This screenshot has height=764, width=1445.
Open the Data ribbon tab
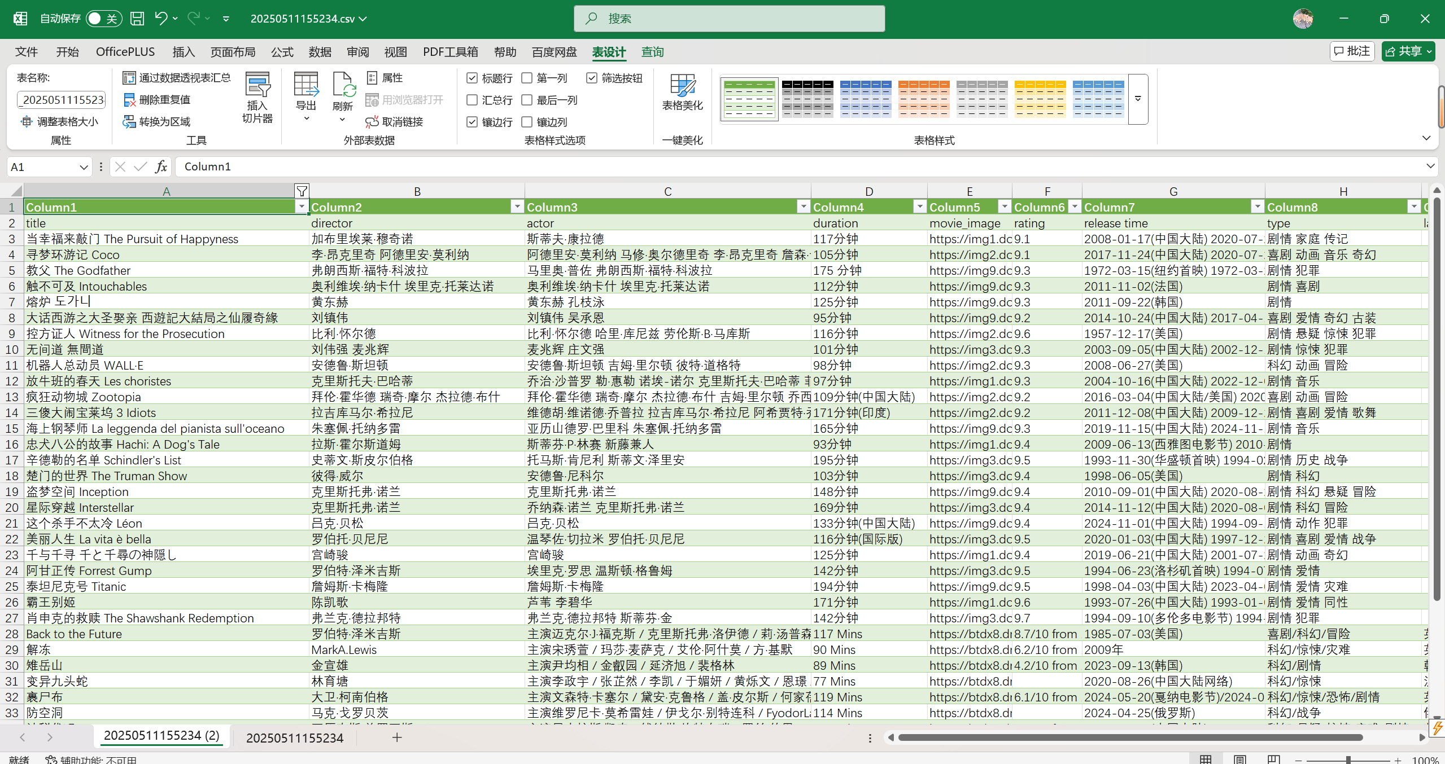pyautogui.click(x=320, y=52)
